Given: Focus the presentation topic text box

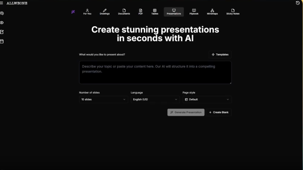Looking at the screenshot, I should 155,72.
